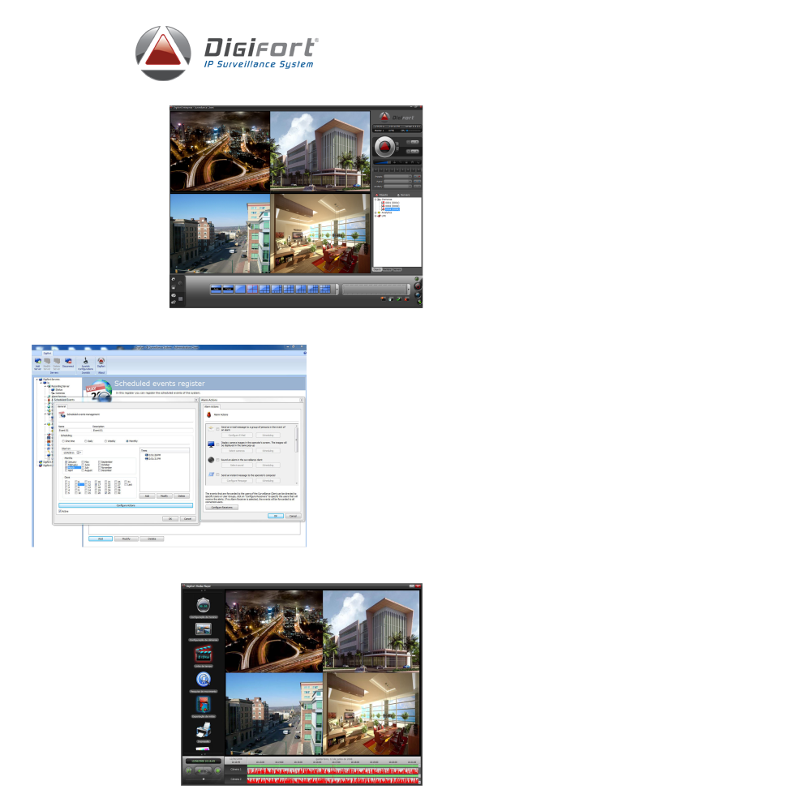Switch to the Servers tab above the tree

click(x=403, y=195)
